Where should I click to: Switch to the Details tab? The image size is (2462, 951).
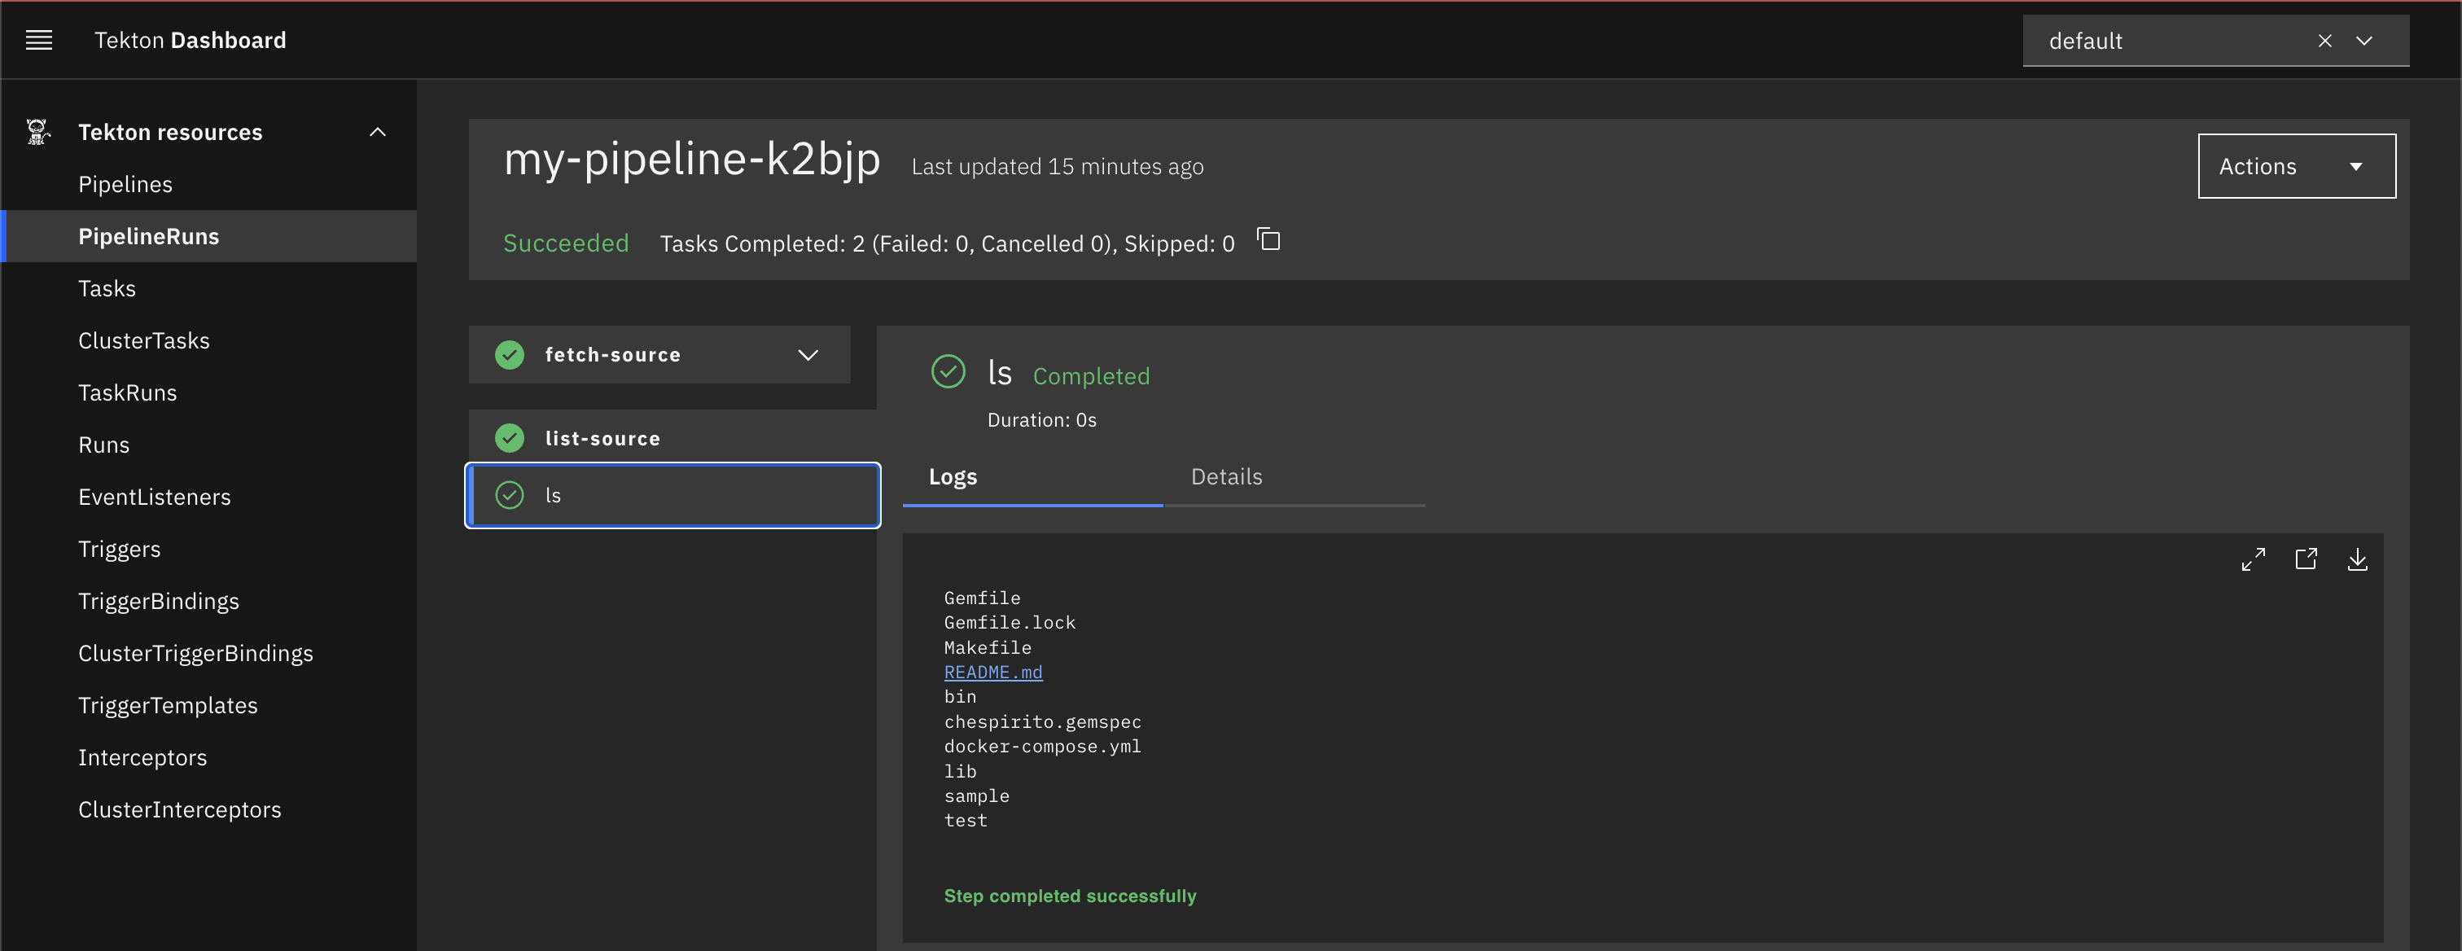coord(1226,477)
